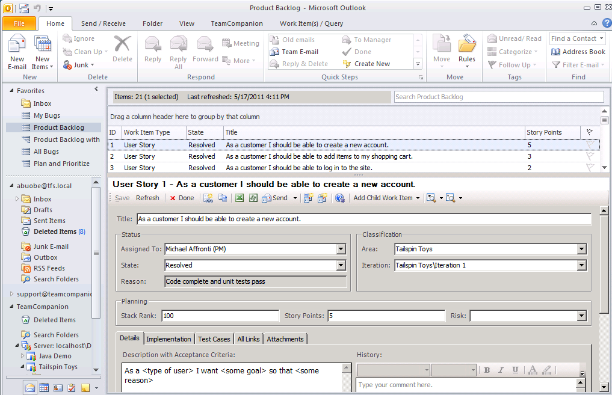Click the Underline button in History editor
This screenshot has width=612, height=395.
(x=515, y=370)
